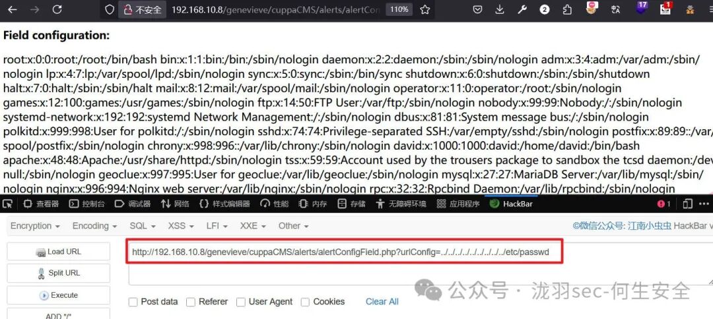Viewport: 713px width, 319px height.
Task: Select the HackBar devtools tab
Action: 511,204
